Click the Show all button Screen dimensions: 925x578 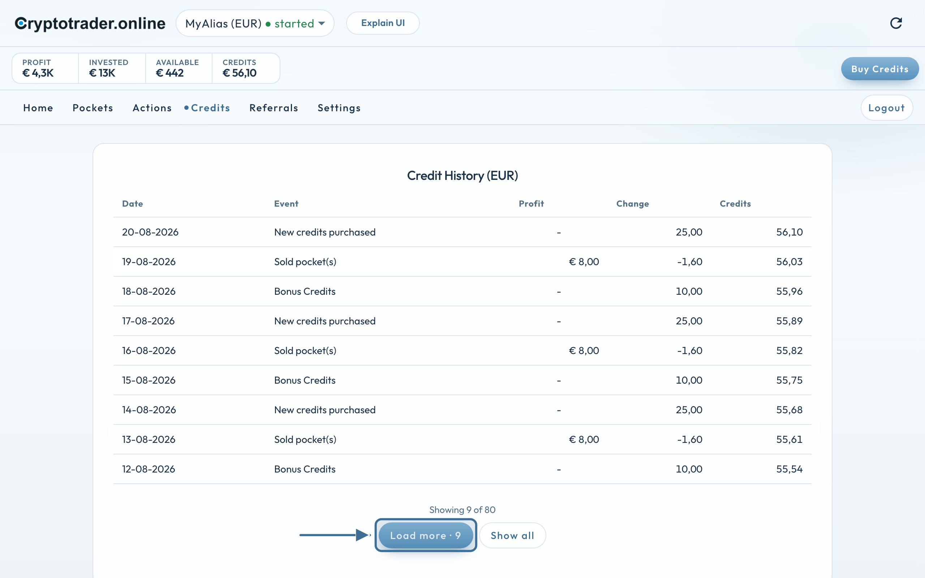(512, 535)
